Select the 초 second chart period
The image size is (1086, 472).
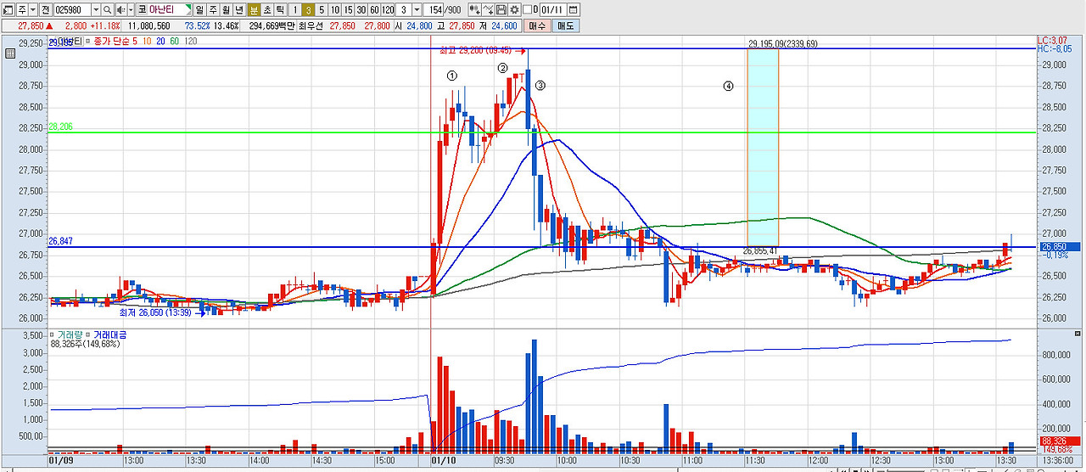(266, 10)
